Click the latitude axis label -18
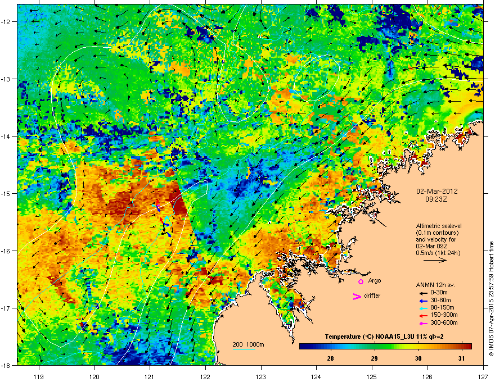 (x=6, y=365)
